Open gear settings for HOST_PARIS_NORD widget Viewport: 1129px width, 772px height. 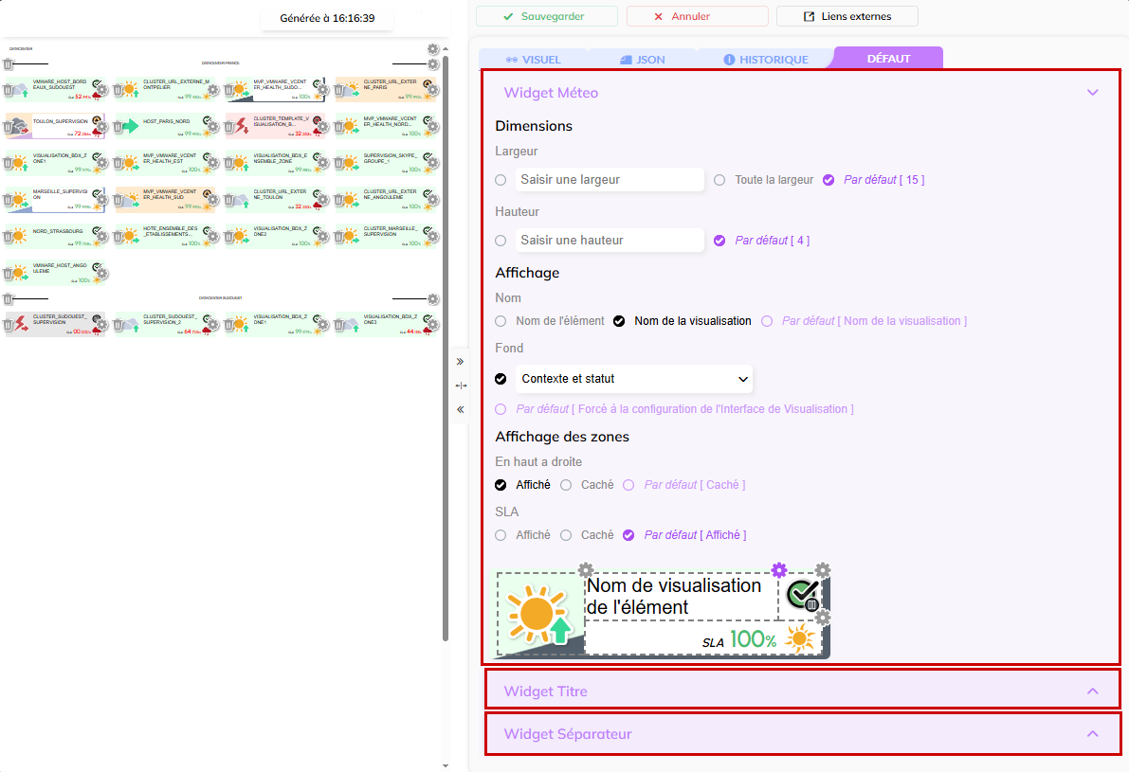coord(213,127)
